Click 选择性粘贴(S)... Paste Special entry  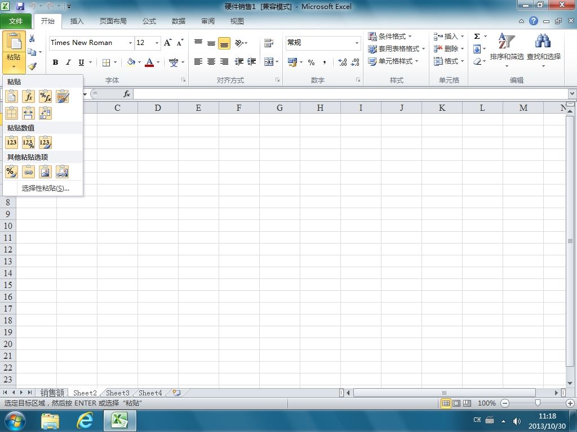click(x=45, y=188)
